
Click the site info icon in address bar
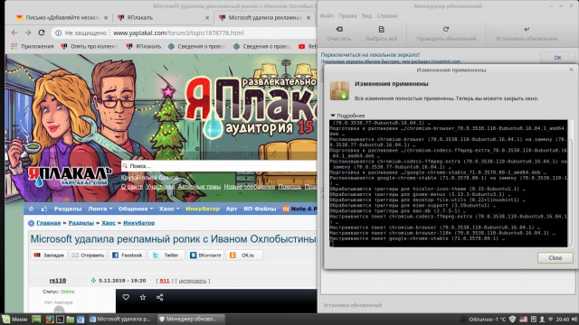tap(58, 32)
